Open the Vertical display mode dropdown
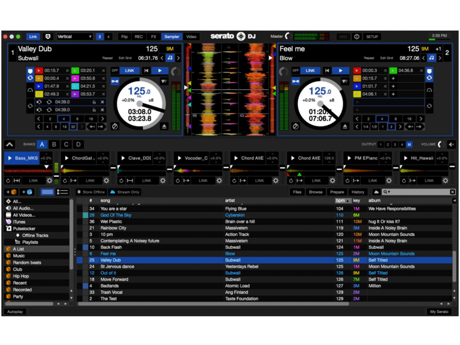Image resolution: width=460 pixels, height=345 pixels. (x=75, y=37)
